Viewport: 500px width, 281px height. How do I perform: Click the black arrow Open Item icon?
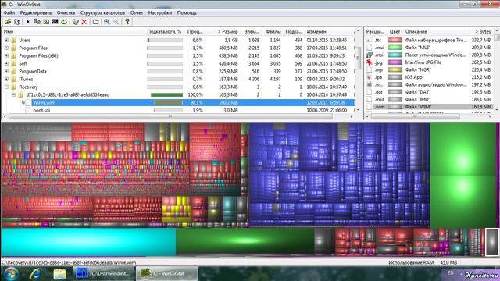28,22
